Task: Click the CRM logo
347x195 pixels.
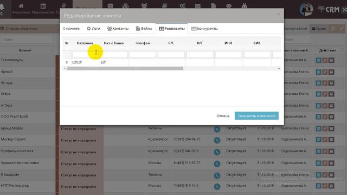Action: pyautogui.click(x=329, y=9)
